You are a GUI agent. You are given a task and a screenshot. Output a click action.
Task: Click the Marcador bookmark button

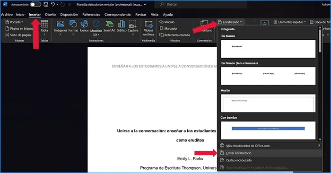168,28
